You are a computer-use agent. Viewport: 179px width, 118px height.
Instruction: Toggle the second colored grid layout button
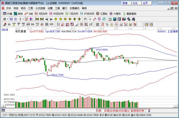pos(151,24)
